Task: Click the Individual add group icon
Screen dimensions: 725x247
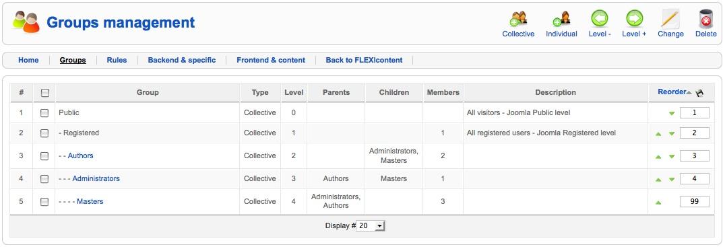Action: pyautogui.click(x=561, y=19)
